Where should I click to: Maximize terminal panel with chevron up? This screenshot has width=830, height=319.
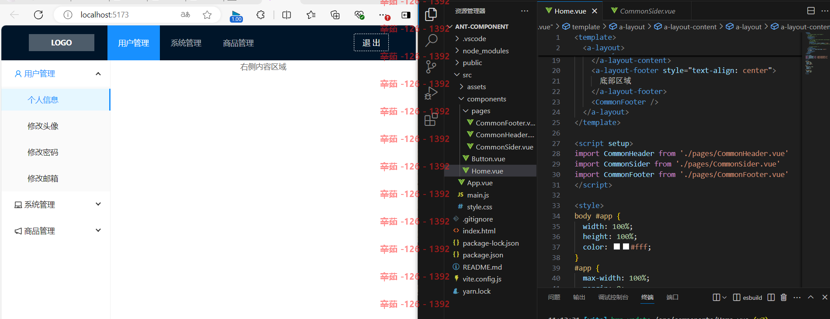(x=811, y=297)
